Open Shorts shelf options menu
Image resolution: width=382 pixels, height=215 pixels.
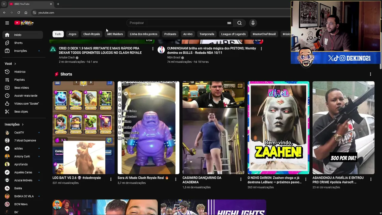(x=370, y=74)
